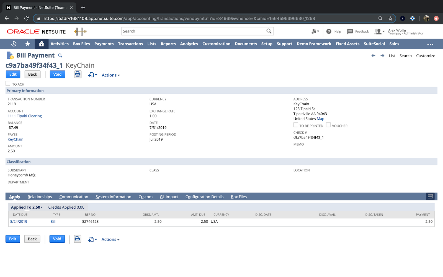Open a new browser tab
The height and width of the screenshot is (277, 443).
coord(83,7)
